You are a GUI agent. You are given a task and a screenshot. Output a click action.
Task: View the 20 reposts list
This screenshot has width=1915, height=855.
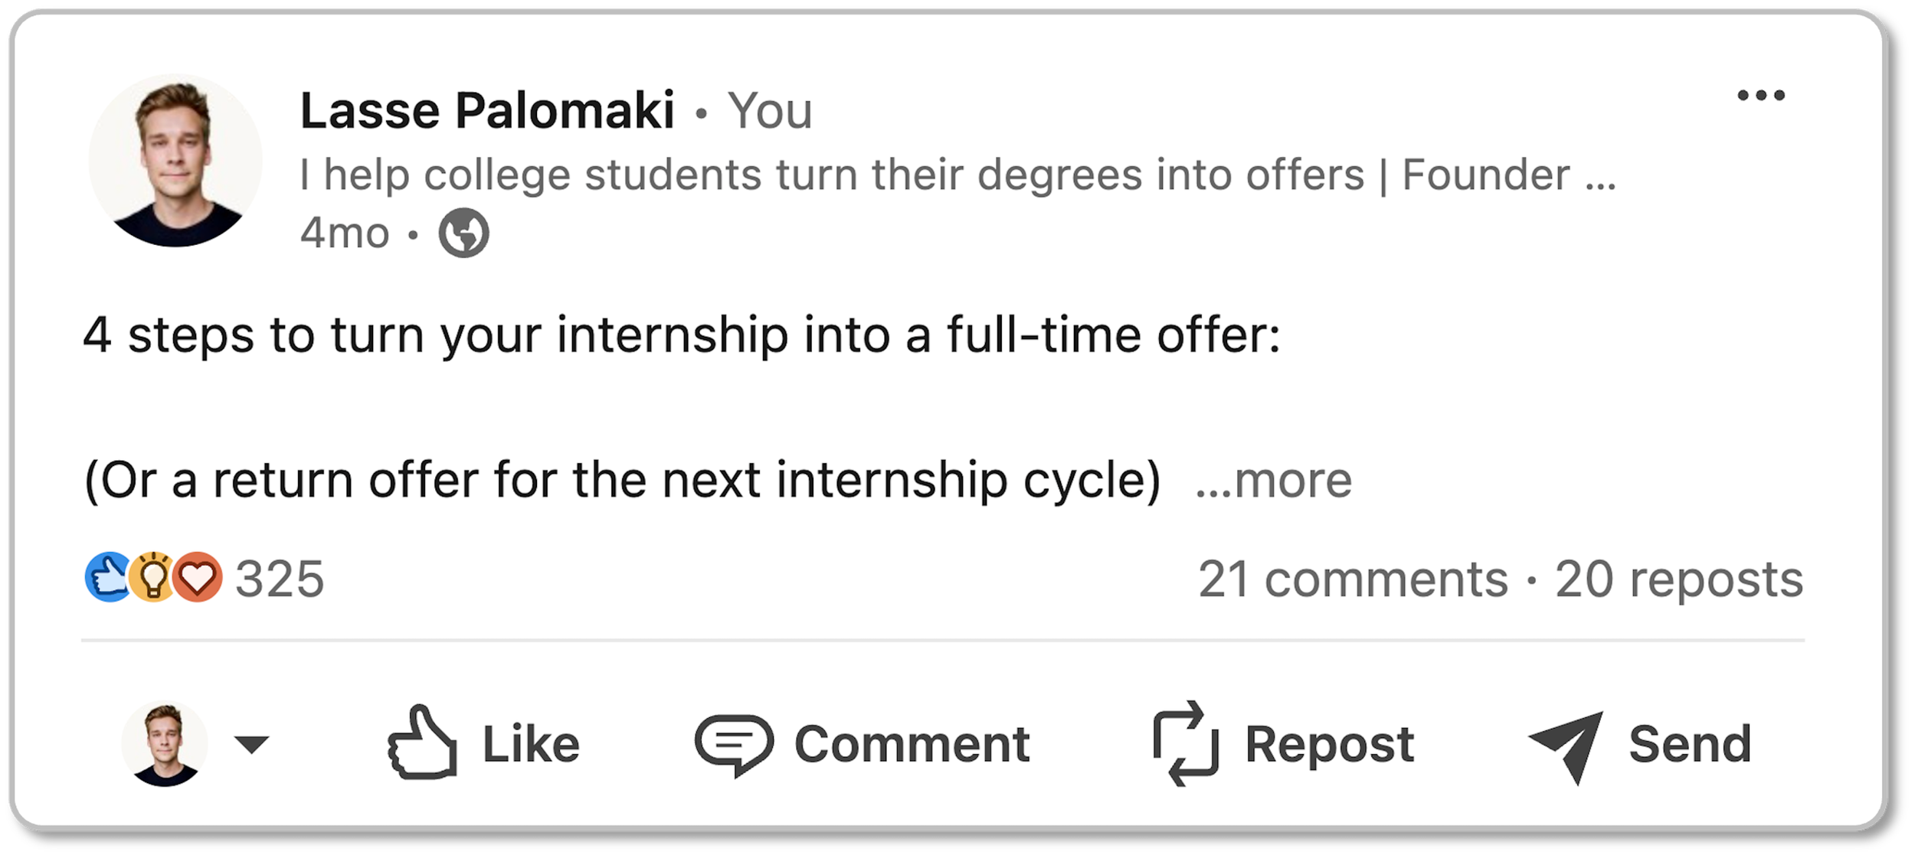tap(1678, 579)
